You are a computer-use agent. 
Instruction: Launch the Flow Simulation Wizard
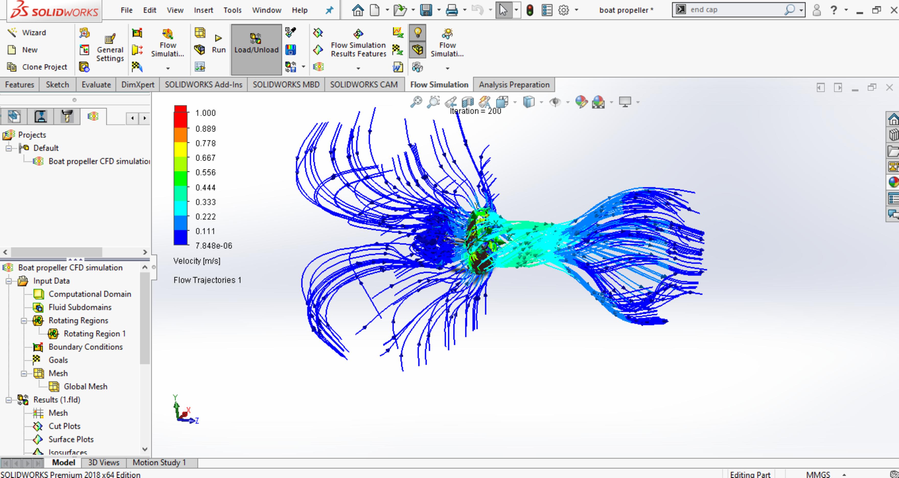click(x=27, y=32)
